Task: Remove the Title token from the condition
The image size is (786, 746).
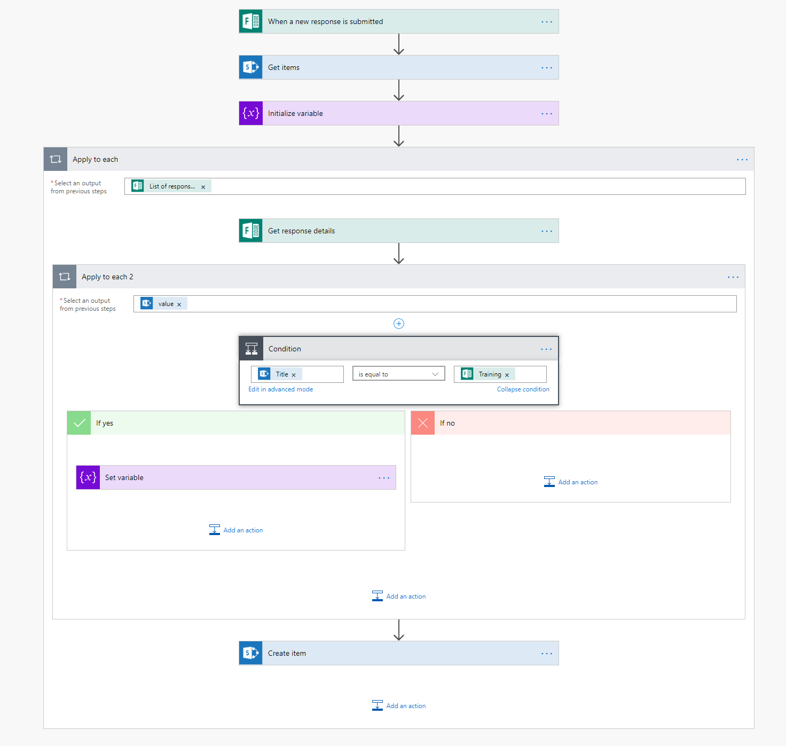Action: [294, 375]
